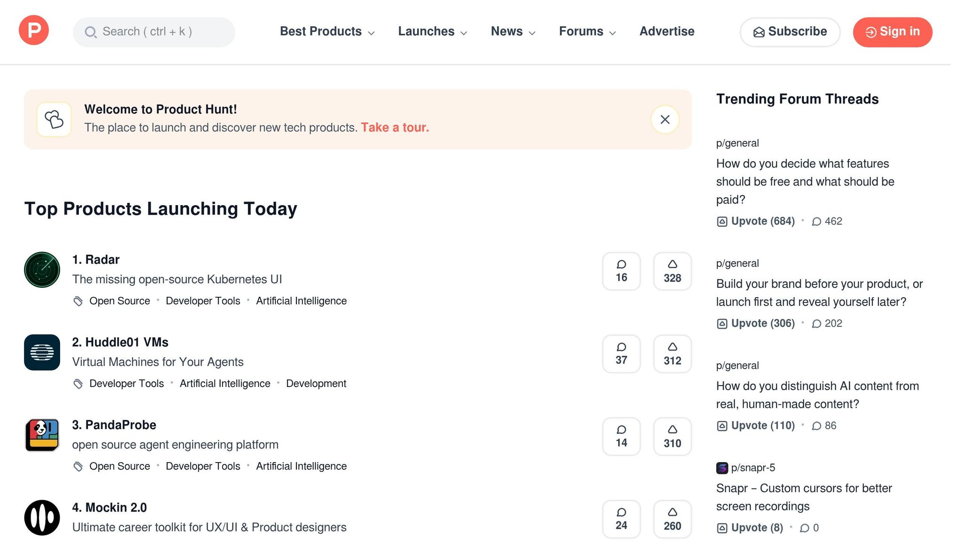
Task: Open the Huddle01 VMs product icon
Action: click(x=42, y=352)
